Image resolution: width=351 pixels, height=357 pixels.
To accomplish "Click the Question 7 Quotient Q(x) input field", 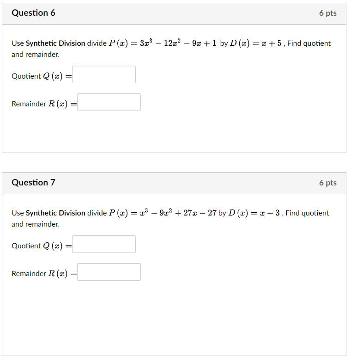I will click(x=104, y=244).
